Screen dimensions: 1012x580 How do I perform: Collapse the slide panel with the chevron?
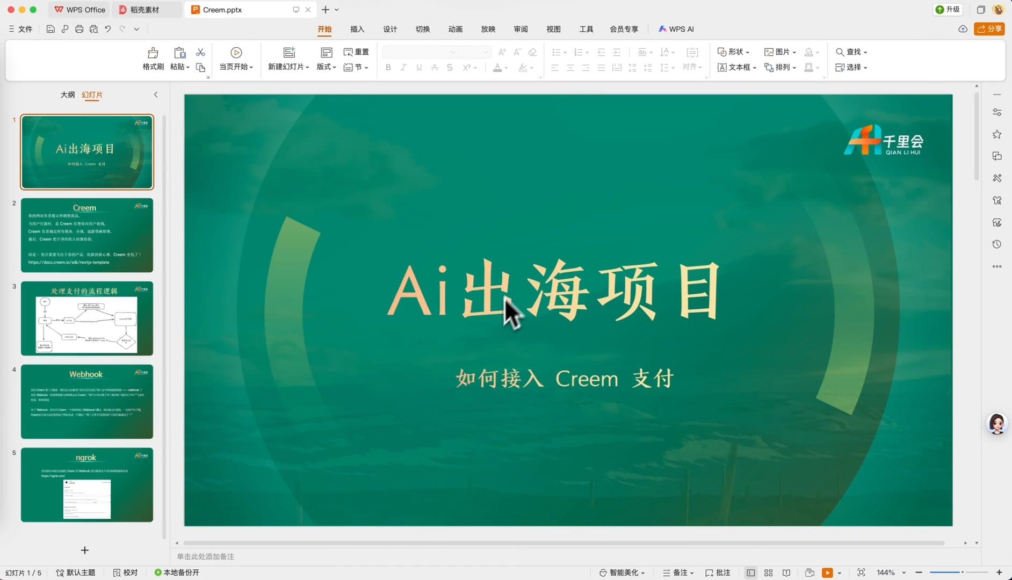coord(155,94)
